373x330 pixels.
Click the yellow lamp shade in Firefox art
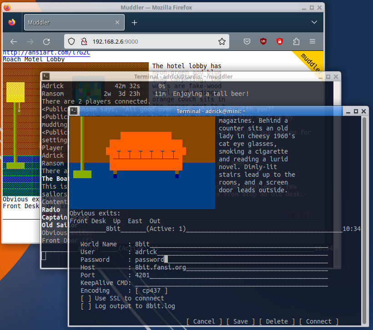click(15, 92)
